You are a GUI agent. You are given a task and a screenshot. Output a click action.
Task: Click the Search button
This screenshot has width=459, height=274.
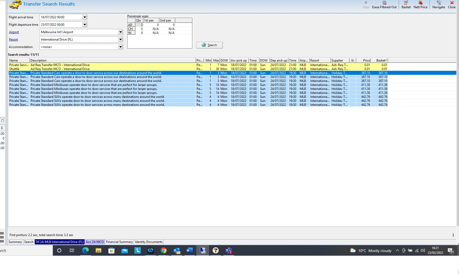pos(209,45)
